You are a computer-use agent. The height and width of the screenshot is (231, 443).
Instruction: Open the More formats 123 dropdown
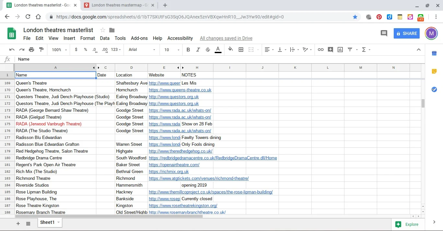[116, 50]
